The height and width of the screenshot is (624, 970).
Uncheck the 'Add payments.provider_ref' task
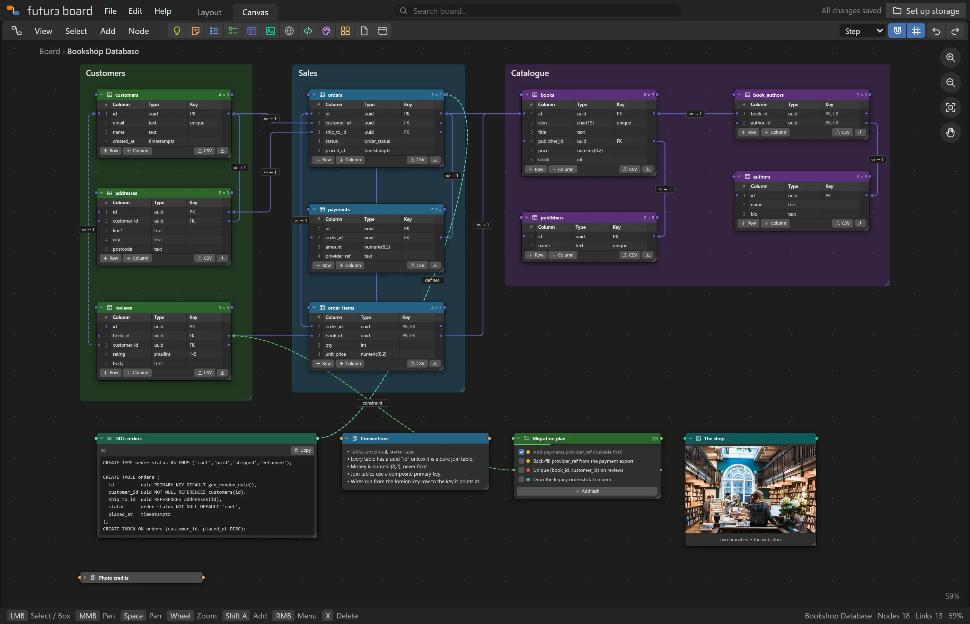pos(521,452)
